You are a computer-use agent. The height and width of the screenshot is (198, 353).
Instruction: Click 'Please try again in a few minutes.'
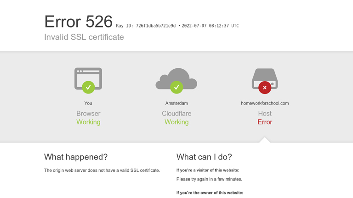[209, 179]
